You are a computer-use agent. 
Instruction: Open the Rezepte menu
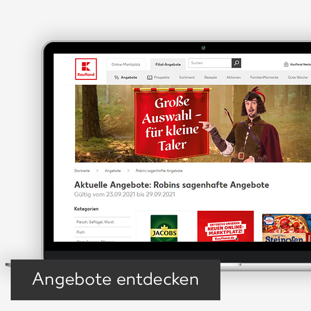(x=210, y=77)
